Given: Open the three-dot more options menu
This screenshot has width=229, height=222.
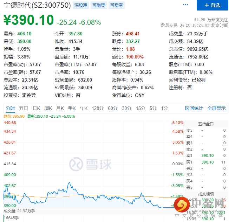Looking at the screenshot, I should click(185, 5).
